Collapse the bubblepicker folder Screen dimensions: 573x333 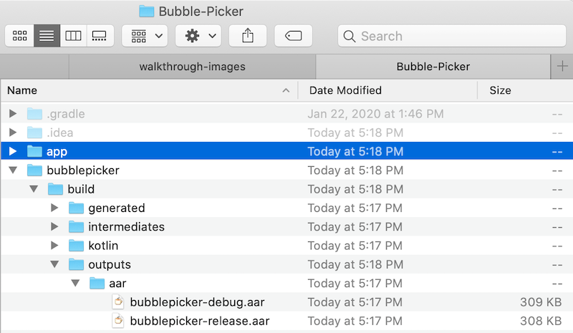[x=13, y=170]
